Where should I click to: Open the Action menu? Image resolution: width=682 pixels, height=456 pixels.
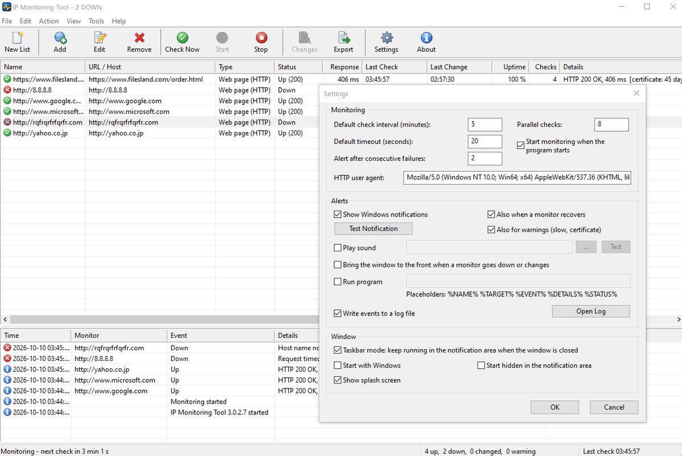[x=49, y=21]
